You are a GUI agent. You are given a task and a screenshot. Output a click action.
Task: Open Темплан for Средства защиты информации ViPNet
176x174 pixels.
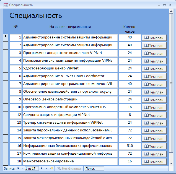154,115
